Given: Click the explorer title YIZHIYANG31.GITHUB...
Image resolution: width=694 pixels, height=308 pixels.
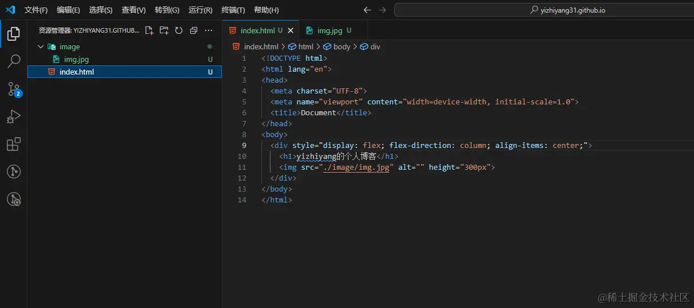Looking at the screenshot, I should pos(89,30).
